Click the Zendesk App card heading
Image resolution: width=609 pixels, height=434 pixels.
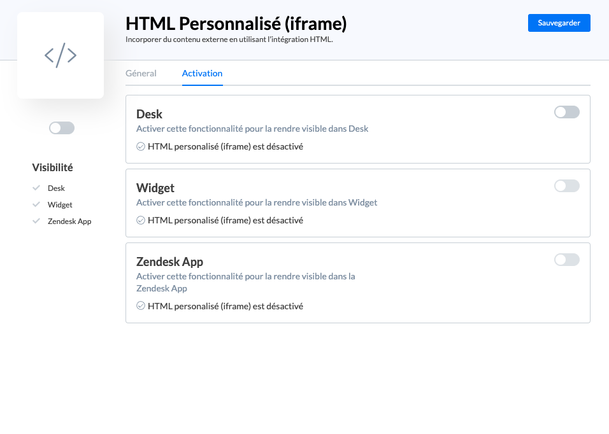(169, 262)
